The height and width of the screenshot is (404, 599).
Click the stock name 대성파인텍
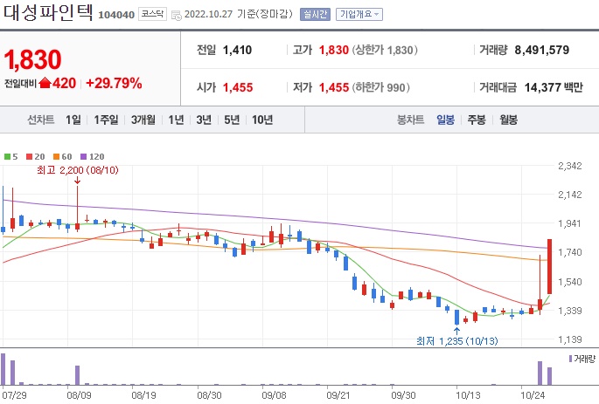pos(48,12)
